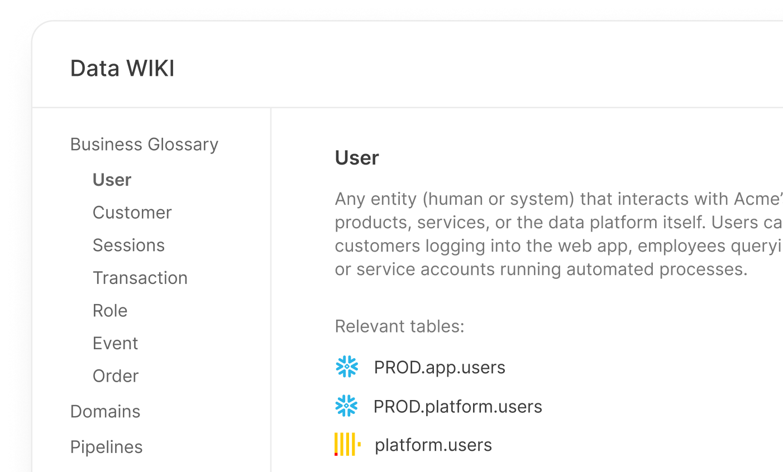Viewport: 783px width, 472px height.
Task: Click the User heading in content pane
Action: pyautogui.click(x=357, y=158)
